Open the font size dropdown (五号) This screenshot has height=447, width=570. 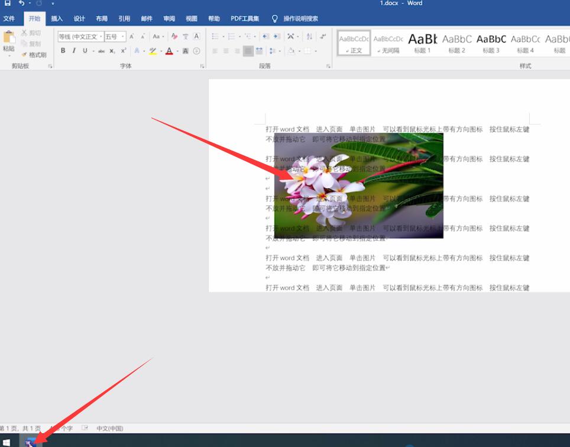point(123,37)
